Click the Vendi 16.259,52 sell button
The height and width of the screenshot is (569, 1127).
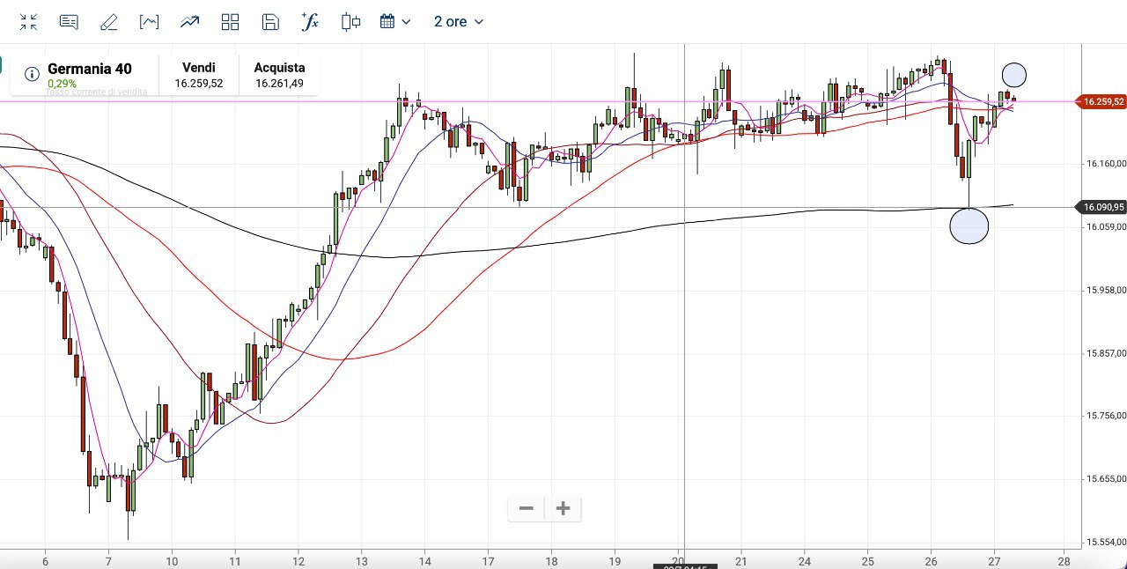pos(198,75)
